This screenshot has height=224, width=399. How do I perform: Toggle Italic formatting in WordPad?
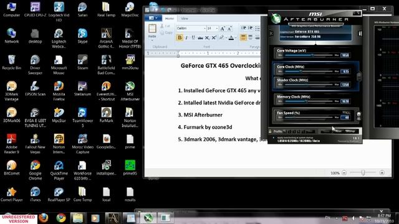[x=186, y=38]
